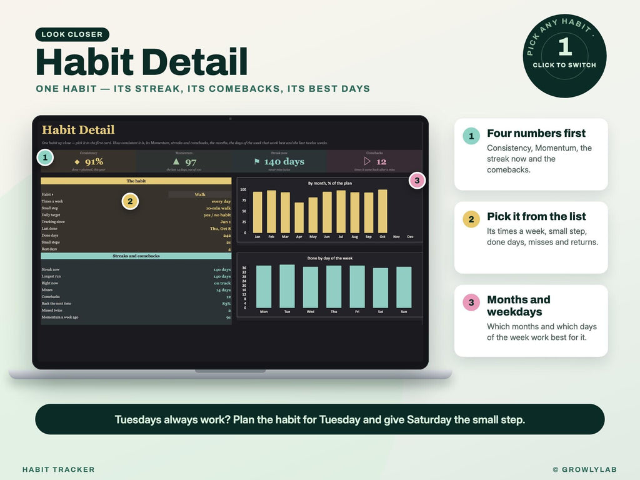640x480 pixels.
Task: Click the 'HABIT TRACKER' footer text
Action: pos(58,469)
